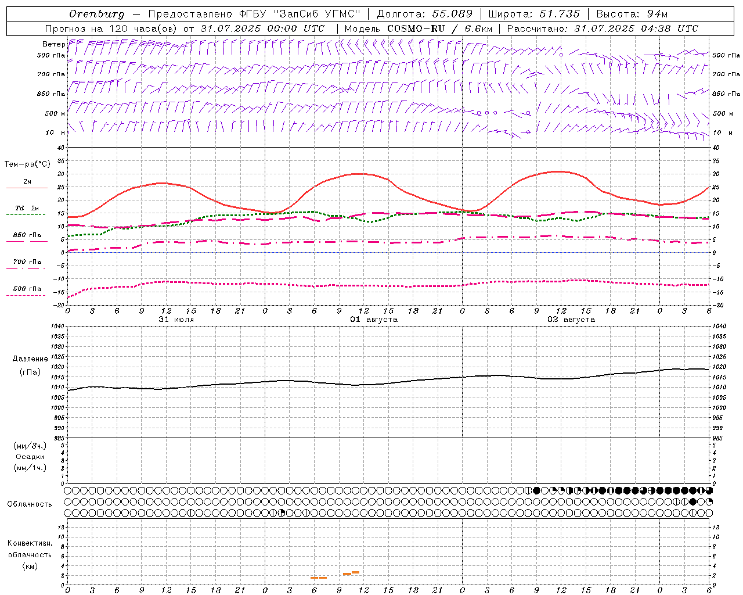This screenshot has width=743, height=595.
Task: Click the "Облачность" cloud cover label
Action: 30,504
